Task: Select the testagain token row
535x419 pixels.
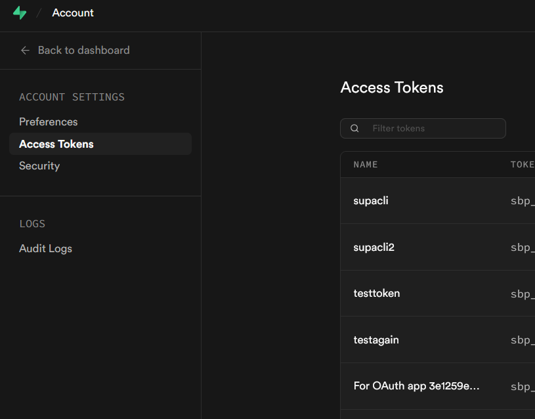Action: pos(375,340)
